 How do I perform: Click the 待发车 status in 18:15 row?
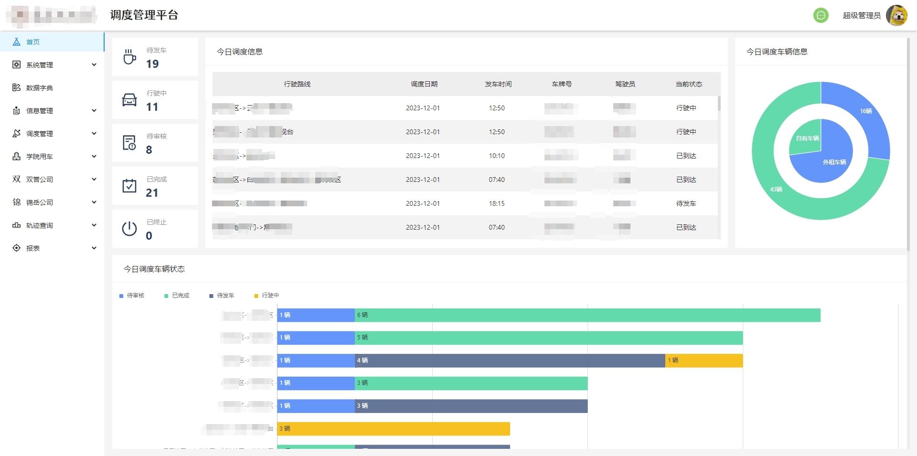click(x=686, y=203)
